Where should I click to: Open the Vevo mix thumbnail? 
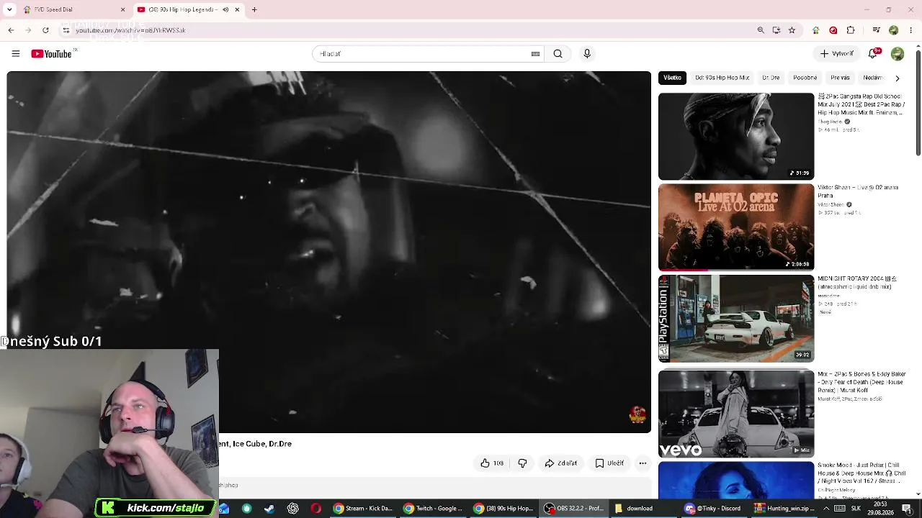click(x=736, y=414)
